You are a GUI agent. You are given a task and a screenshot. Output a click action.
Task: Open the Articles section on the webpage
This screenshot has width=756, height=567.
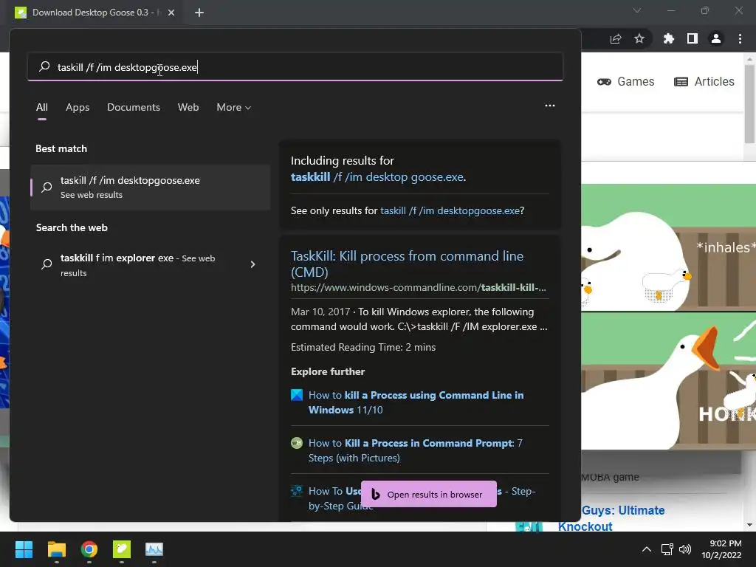coord(704,81)
